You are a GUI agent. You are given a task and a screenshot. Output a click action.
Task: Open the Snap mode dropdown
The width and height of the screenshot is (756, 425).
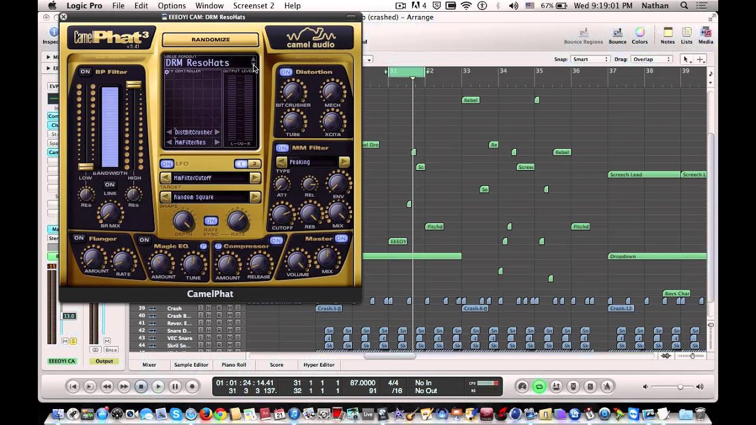pos(591,59)
